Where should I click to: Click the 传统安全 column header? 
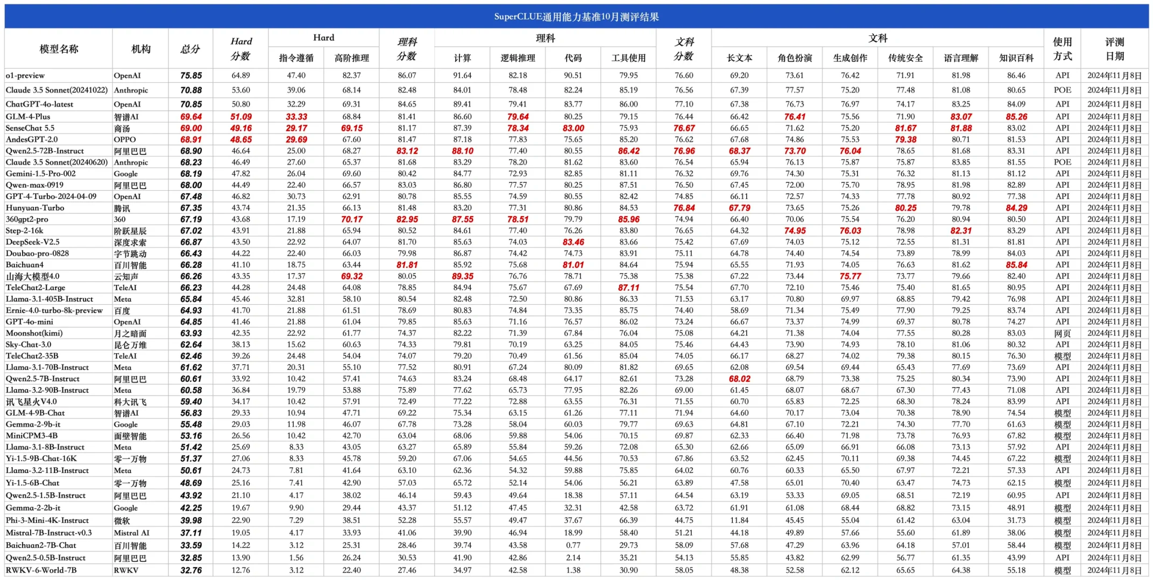906,58
